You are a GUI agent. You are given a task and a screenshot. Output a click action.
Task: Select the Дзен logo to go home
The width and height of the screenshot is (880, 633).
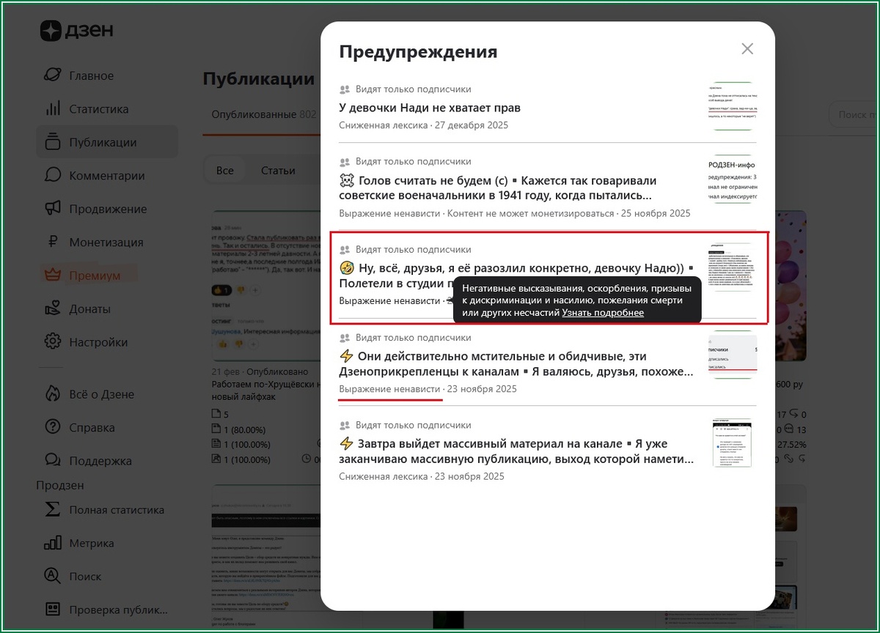[x=77, y=31]
